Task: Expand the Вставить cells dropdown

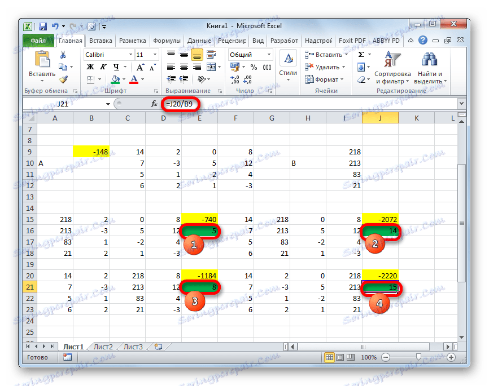Action: 346,55
